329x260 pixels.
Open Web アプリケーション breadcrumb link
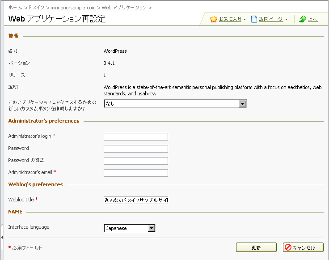point(124,8)
